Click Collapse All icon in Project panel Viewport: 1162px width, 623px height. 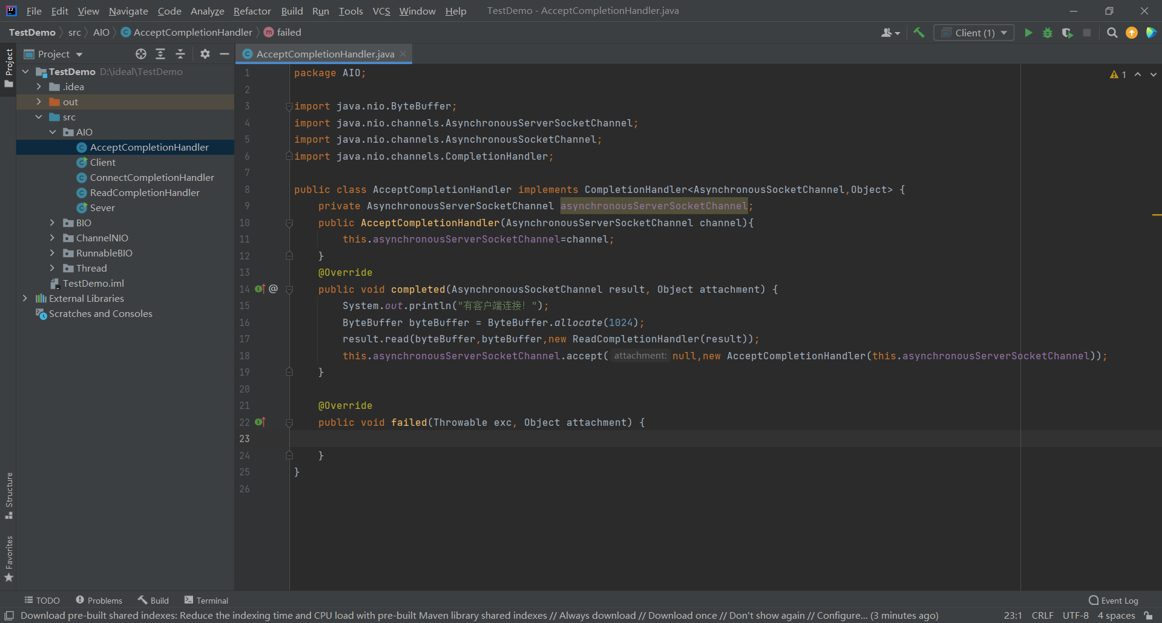(180, 54)
